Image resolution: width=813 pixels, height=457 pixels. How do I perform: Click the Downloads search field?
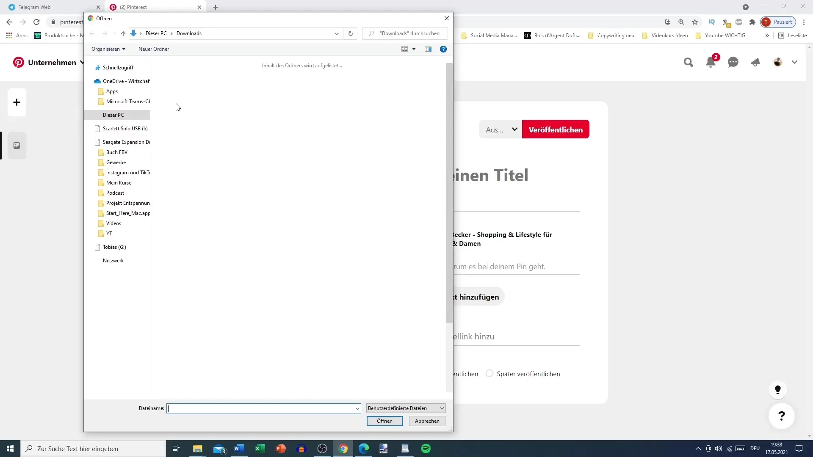point(405,33)
